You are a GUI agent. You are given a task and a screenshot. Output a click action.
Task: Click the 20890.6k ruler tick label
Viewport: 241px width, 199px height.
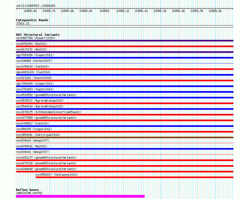(x=30, y=11)
